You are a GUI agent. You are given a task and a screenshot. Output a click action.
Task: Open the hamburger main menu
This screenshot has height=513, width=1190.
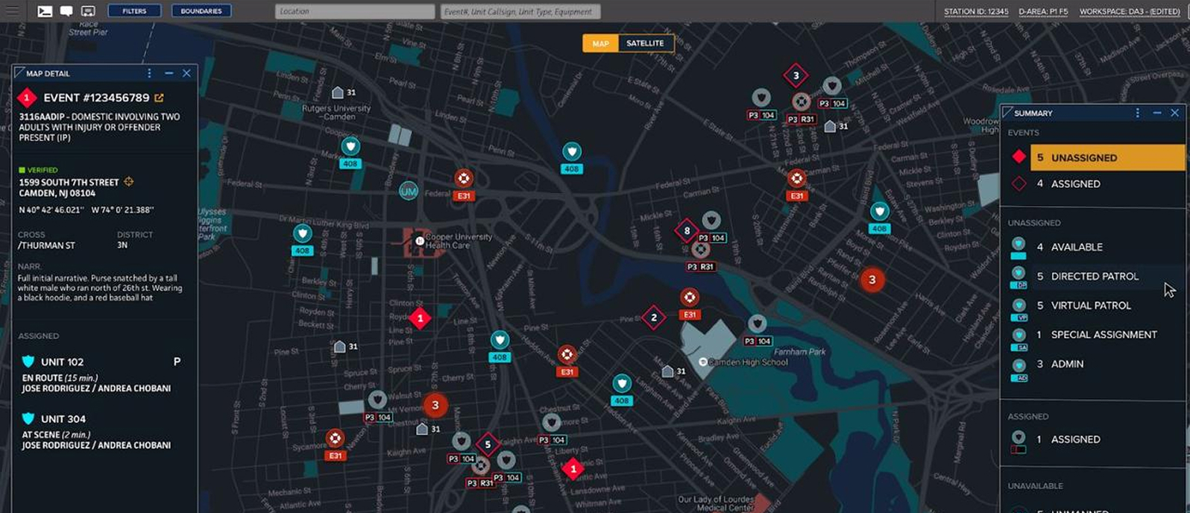13,11
